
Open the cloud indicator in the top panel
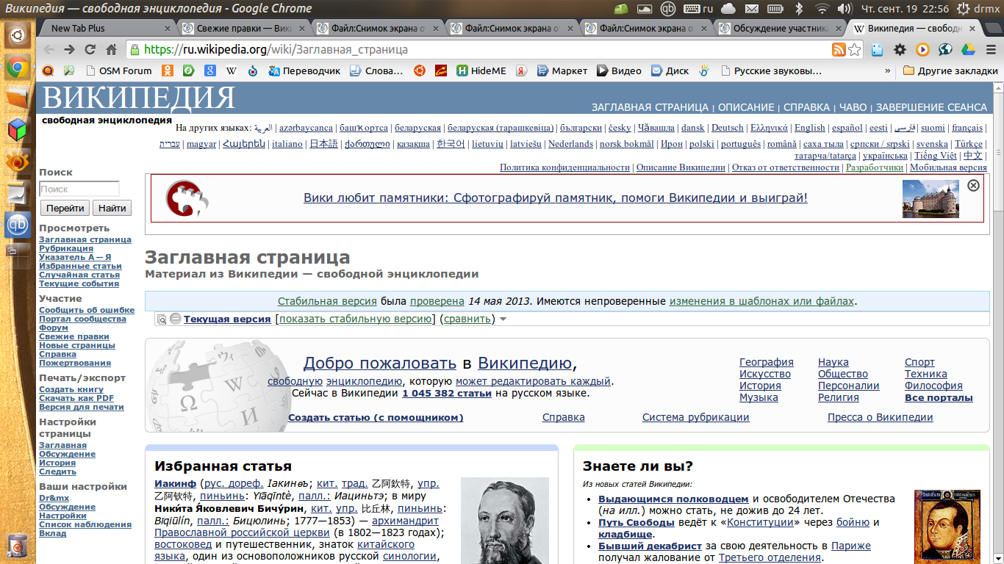728,9
